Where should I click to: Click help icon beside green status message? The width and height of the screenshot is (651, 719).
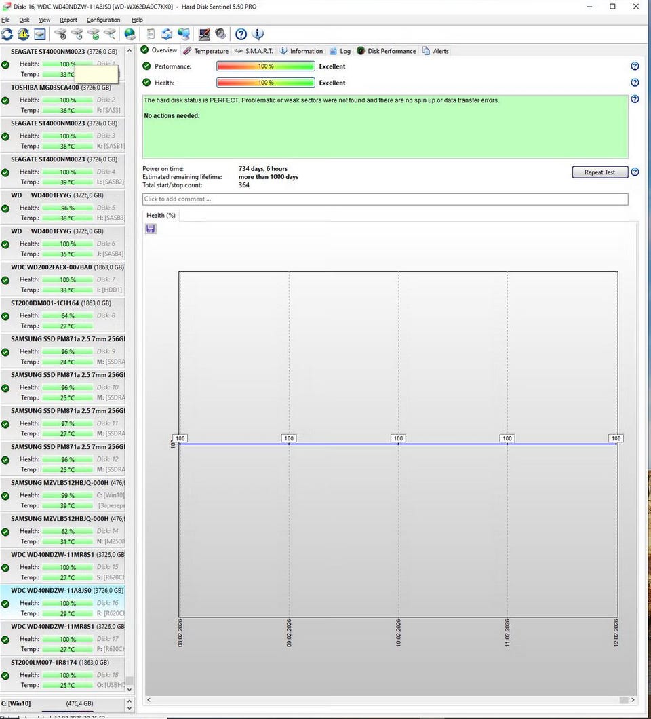[635, 99]
